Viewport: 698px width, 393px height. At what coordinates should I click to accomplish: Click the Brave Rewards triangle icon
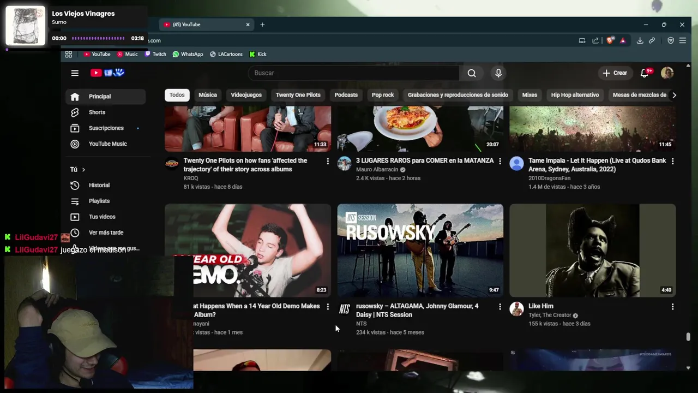(623, 40)
